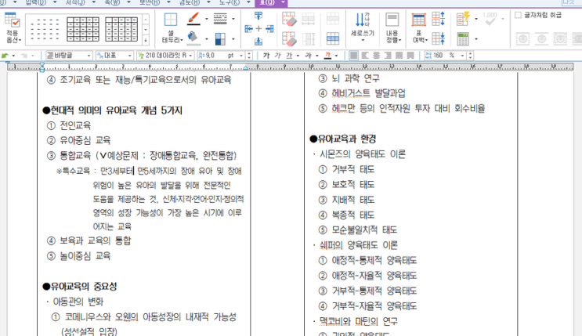The height and width of the screenshot is (336, 582).
Task: Click the cell shading pattern icon
Action: tap(220, 38)
